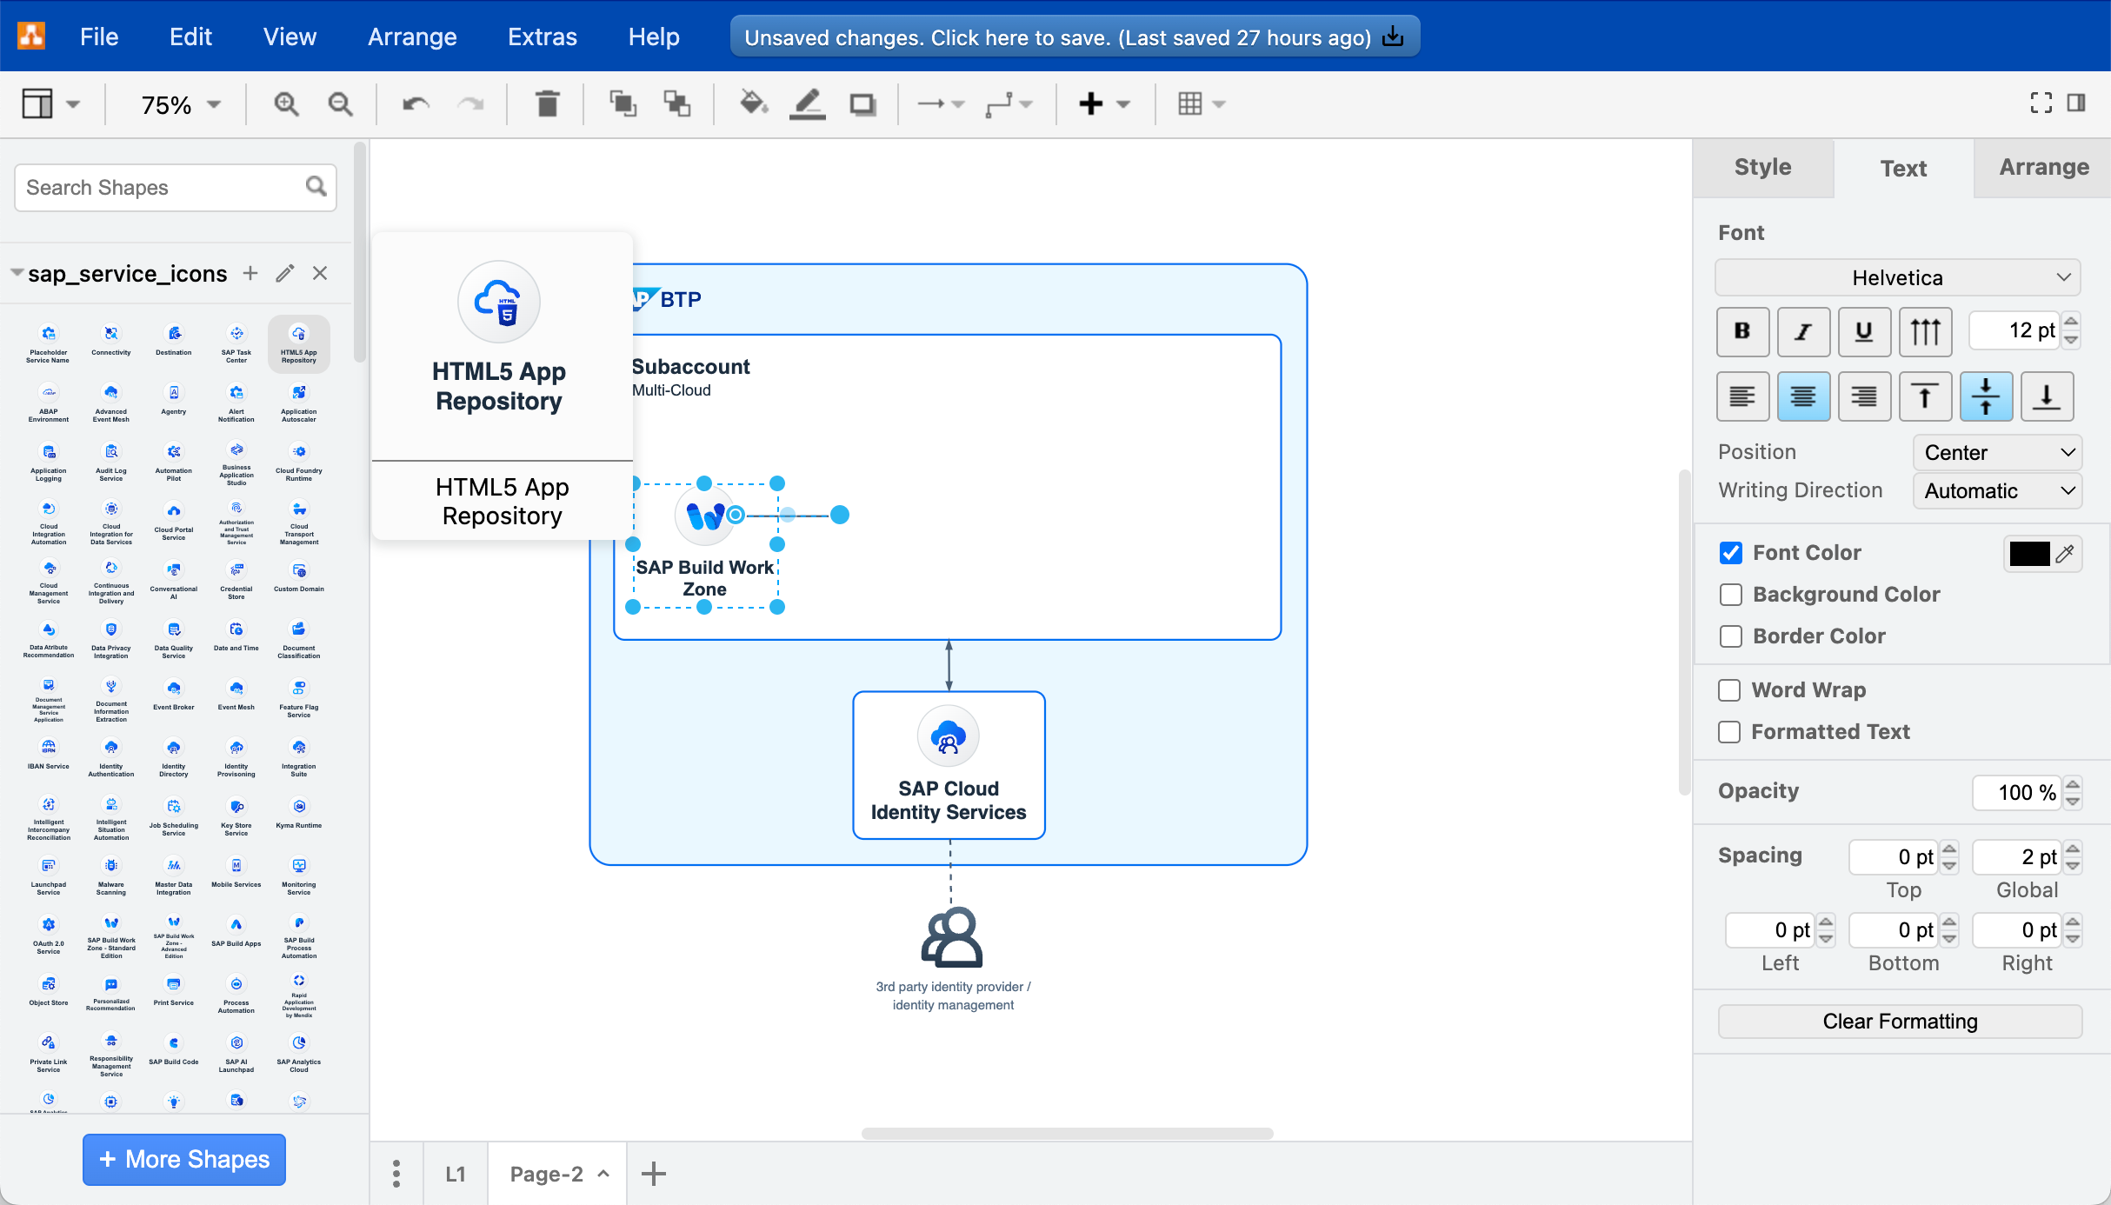The width and height of the screenshot is (2111, 1205).
Task: Select the Event Mesh icon
Action: click(x=236, y=696)
